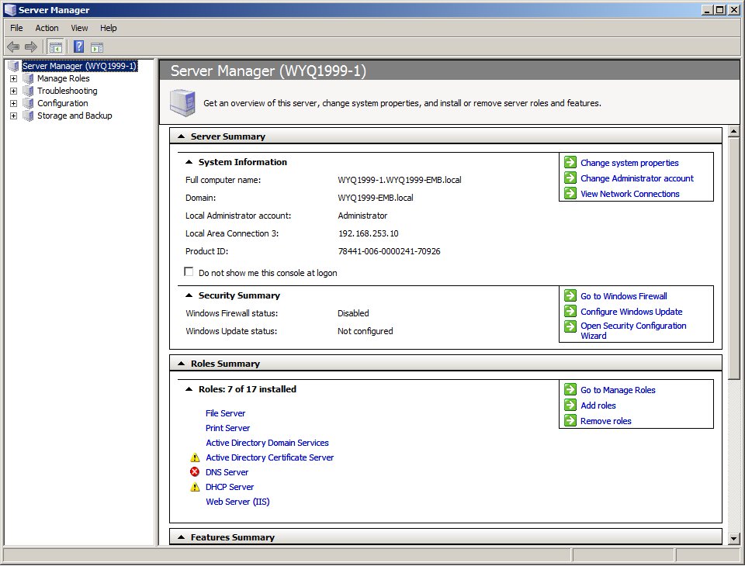Expand the Manage Roles tree node

tap(13, 78)
